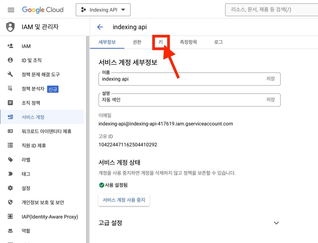Click the 라벨 tag icon in sidebar

point(10,160)
